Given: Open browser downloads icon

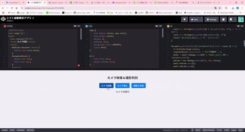Looking at the screenshot, I should pyautogui.click(x=233, y=8).
